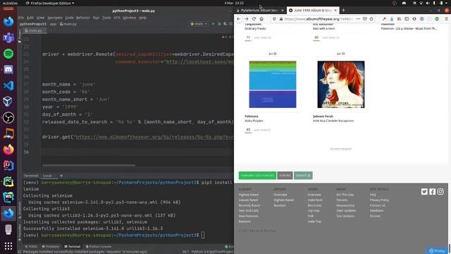
Task: Open Privacy Policy footer link
Action: pyautogui.click(x=379, y=200)
